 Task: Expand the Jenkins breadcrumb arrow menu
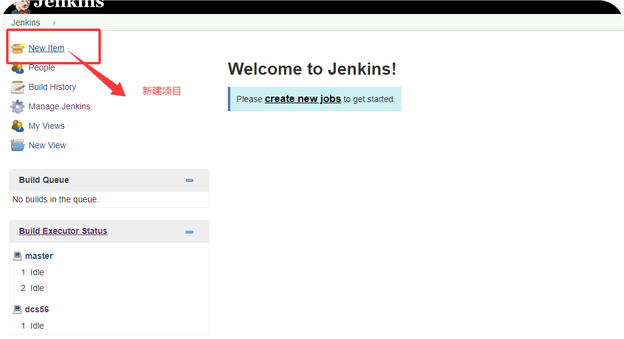(x=55, y=22)
